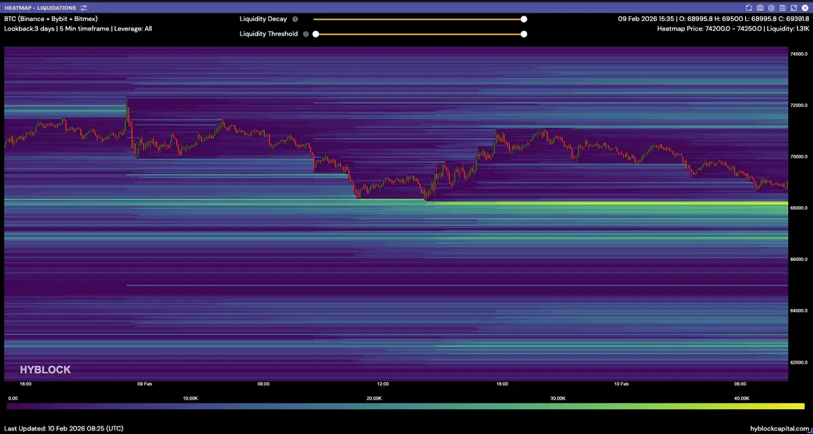Close the heatmap panel

tap(804, 7)
